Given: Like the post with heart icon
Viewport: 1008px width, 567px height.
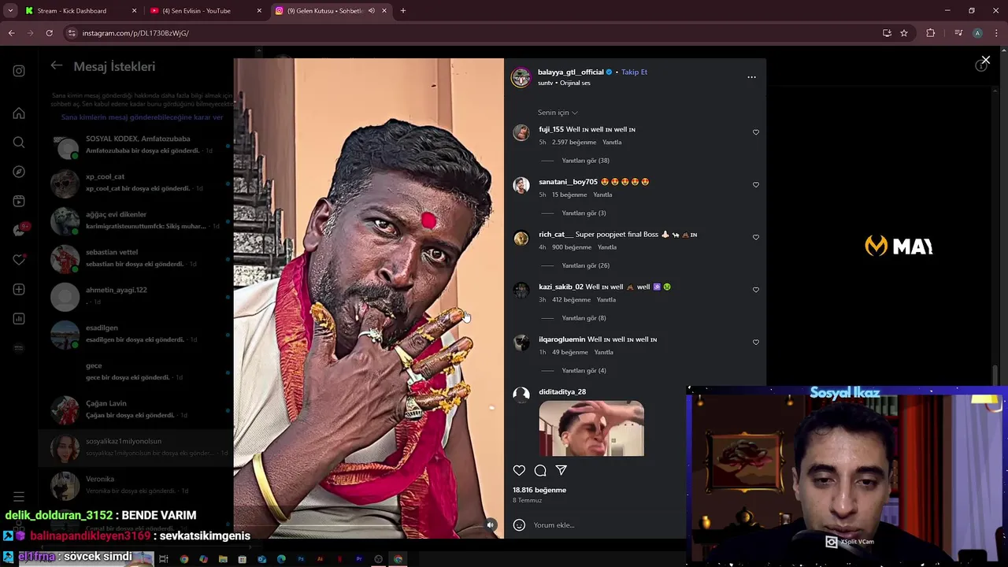Looking at the screenshot, I should (519, 470).
